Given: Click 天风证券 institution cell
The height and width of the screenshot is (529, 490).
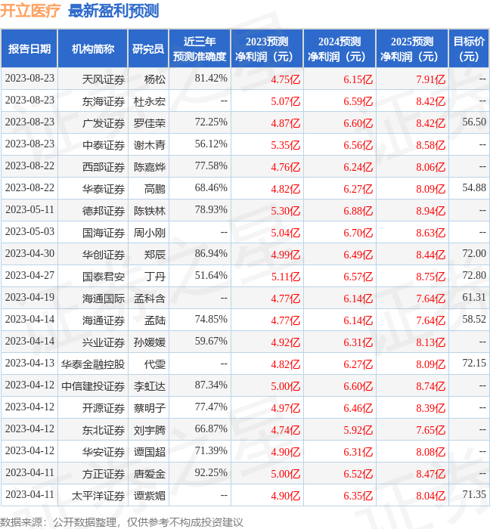Looking at the screenshot, I should pos(104,79).
